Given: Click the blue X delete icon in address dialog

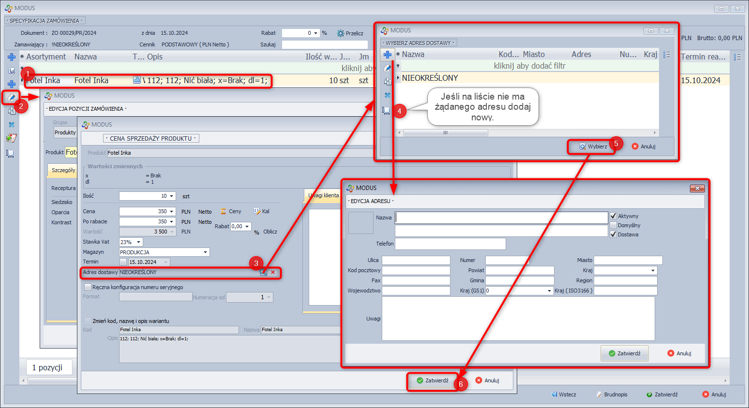Looking at the screenshot, I should coord(388,95).
